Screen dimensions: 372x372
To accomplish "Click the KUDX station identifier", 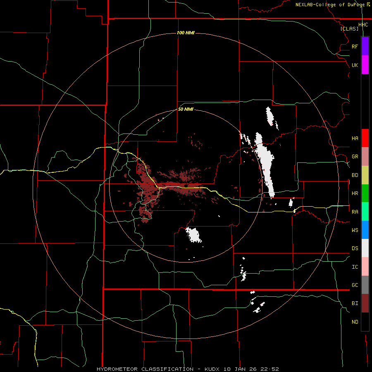I will [x=212, y=369].
